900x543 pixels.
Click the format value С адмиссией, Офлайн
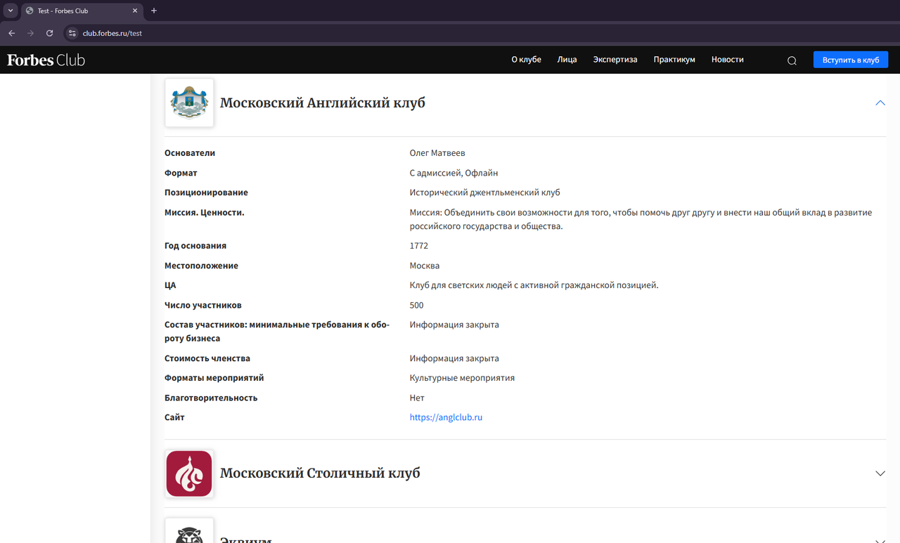click(454, 173)
